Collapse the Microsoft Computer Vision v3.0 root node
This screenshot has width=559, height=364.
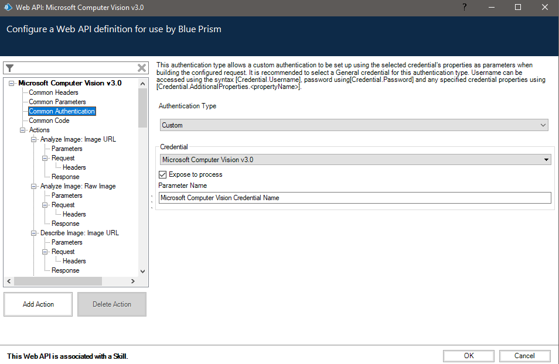click(x=11, y=83)
